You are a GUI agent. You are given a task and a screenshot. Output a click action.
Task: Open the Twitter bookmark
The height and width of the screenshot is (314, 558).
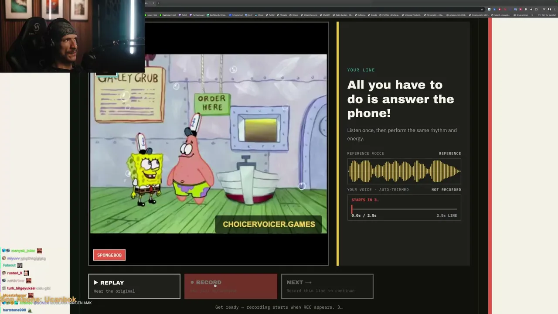(271, 15)
